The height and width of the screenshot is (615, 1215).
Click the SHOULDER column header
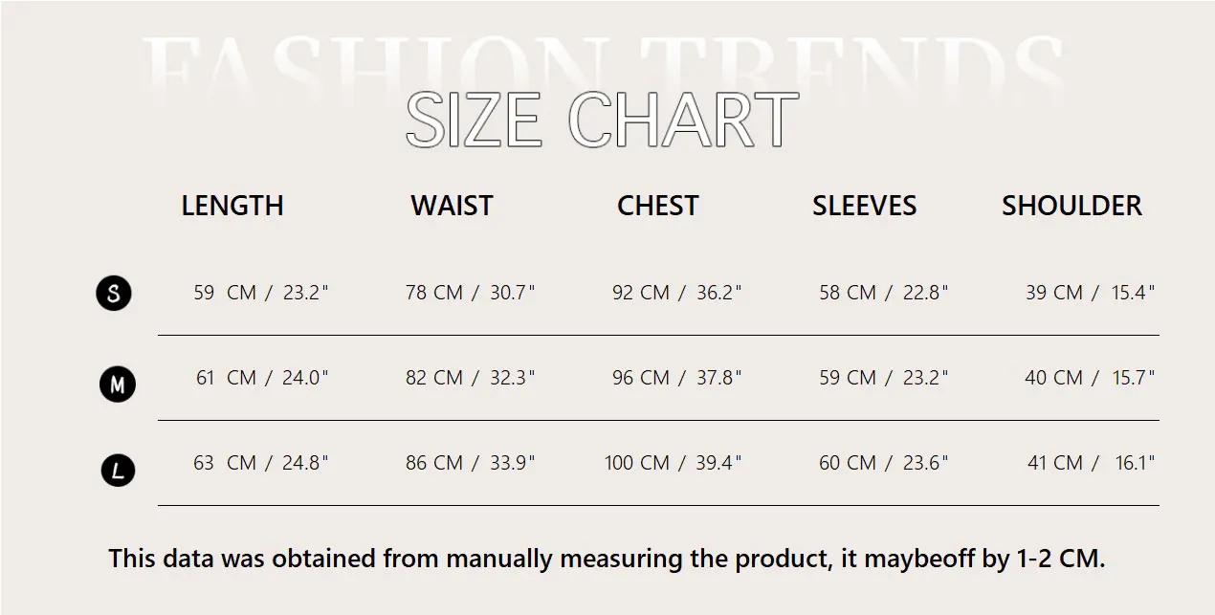click(1071, 206)
